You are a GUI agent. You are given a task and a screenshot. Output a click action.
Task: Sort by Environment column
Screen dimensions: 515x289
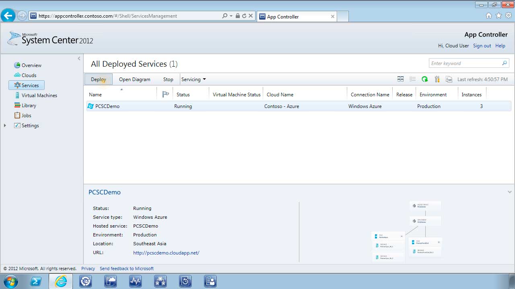(x=433, y=94)
